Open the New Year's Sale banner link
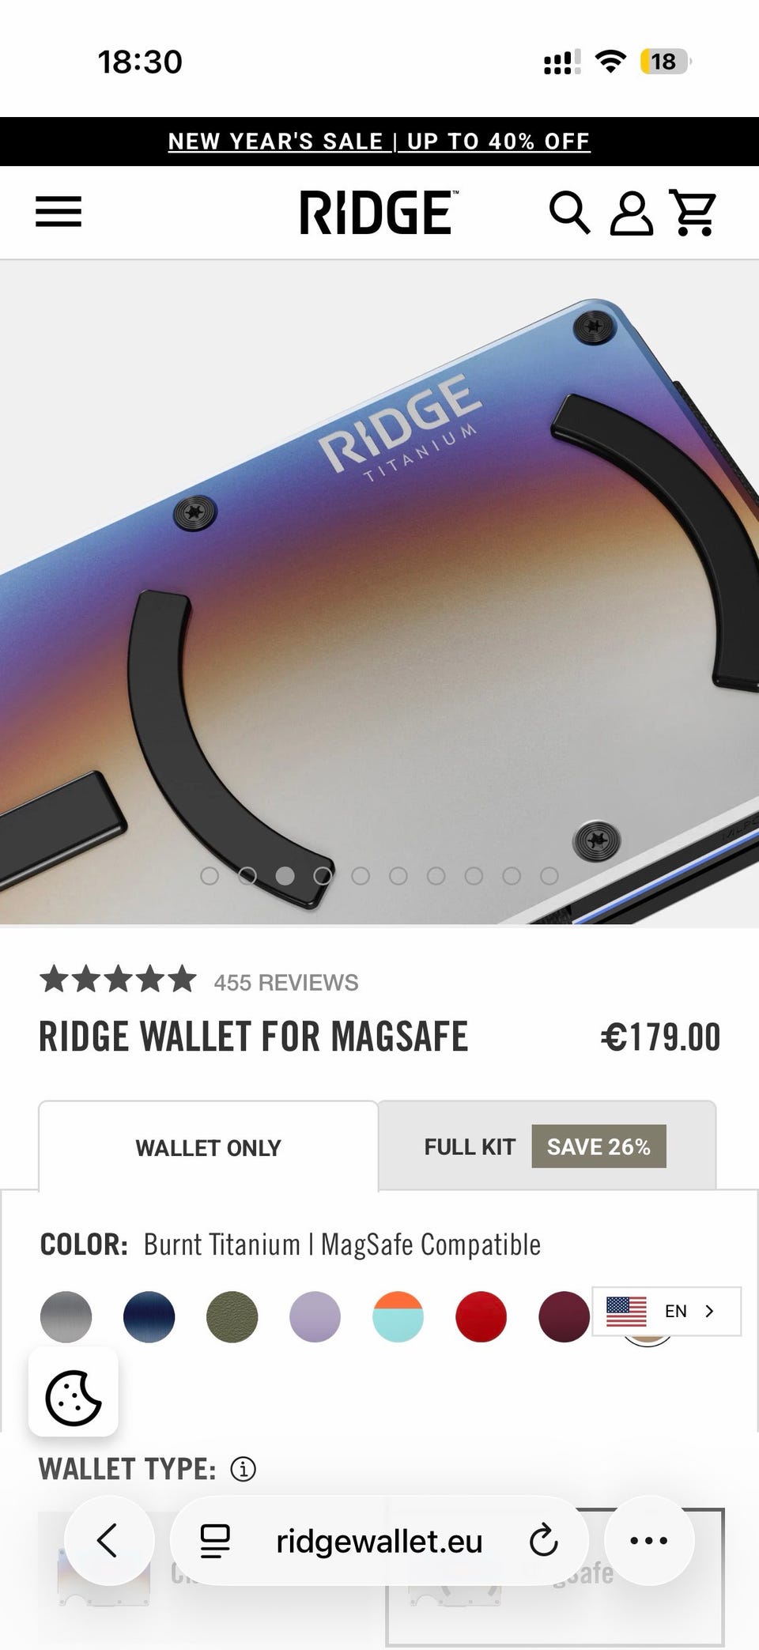The width and height of the screenshot is (759, 1650). click(x=379, y=142)
